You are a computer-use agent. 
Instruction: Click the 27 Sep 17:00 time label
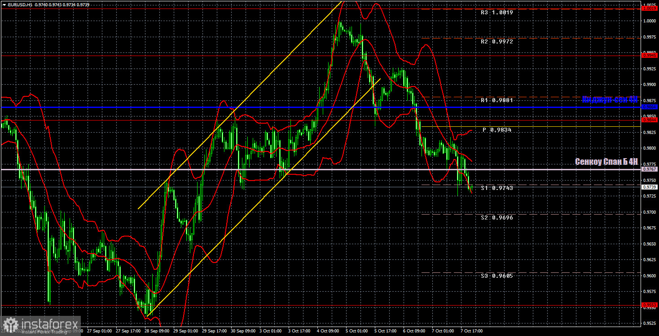point(128,331)
